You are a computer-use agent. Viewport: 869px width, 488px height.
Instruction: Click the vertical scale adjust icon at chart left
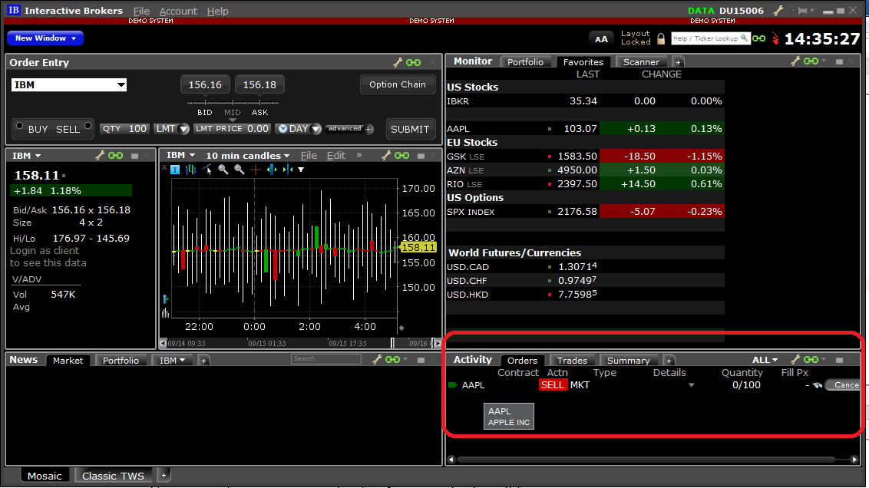pos(165,299)
